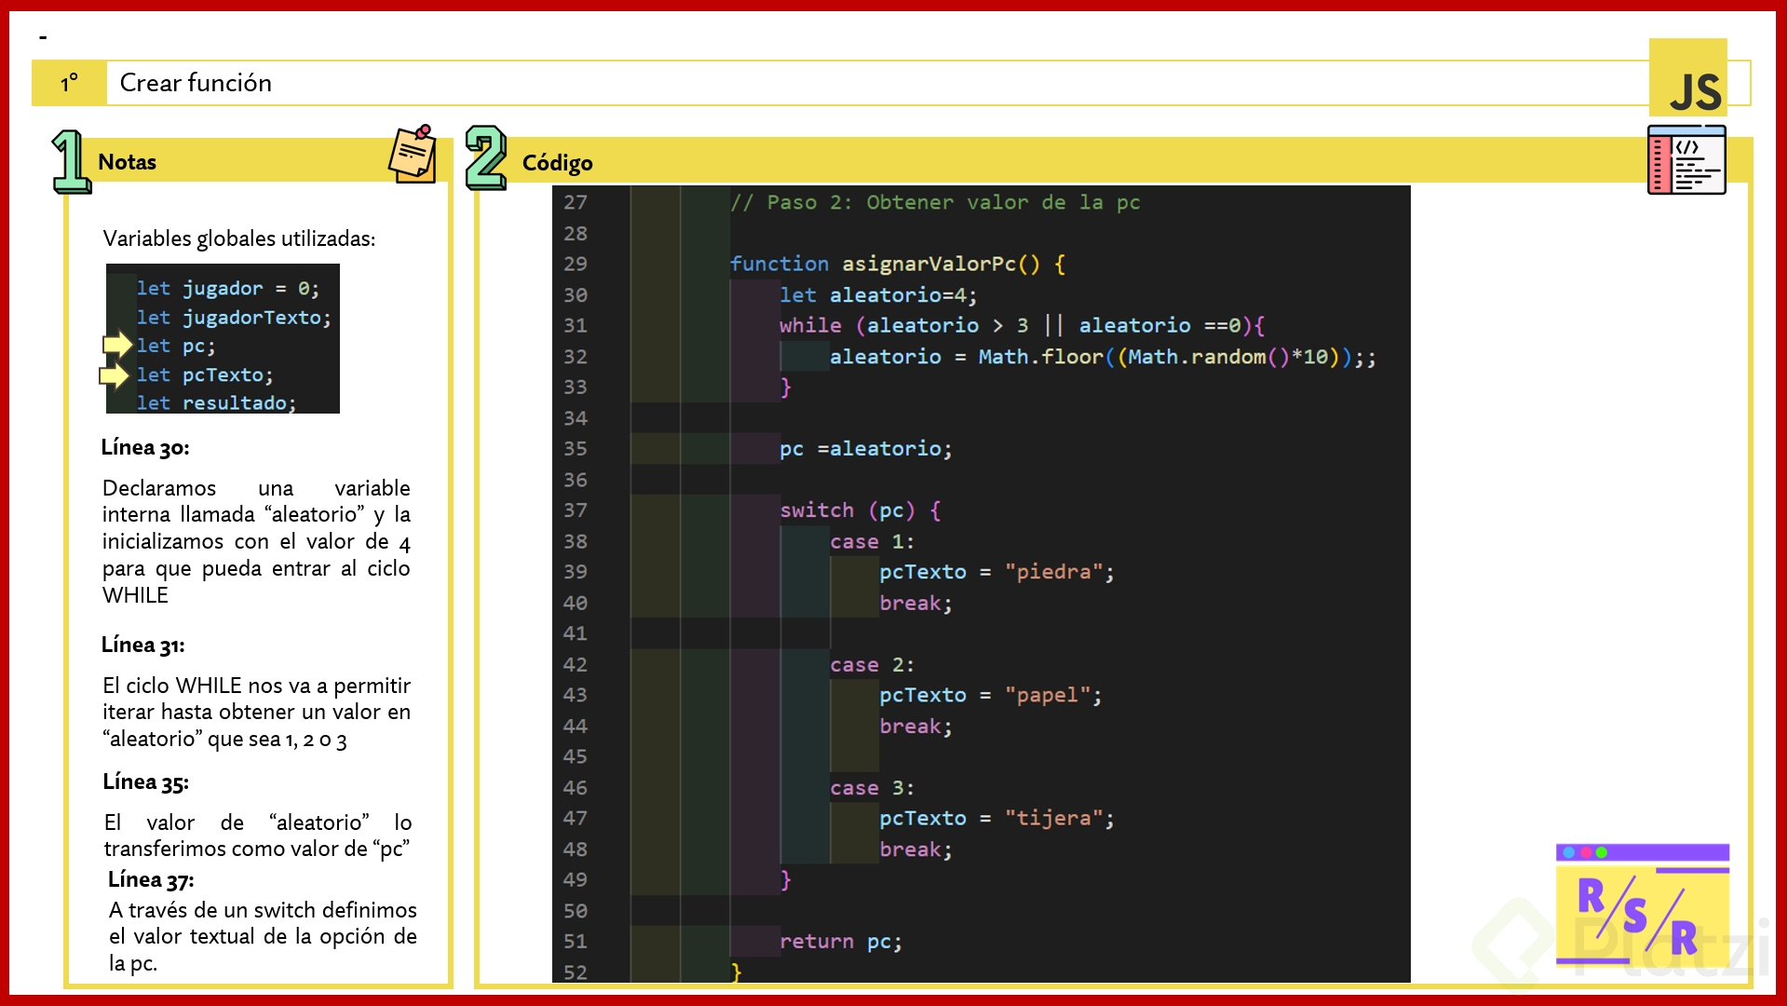Click the 'let pc;' variable line
The width and height of the screenshot is (1788, 1006).
[176, 347]
